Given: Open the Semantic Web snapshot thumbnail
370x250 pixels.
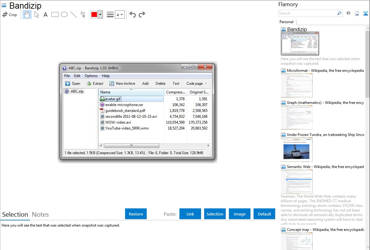Looking at the screenshot, I should [296, 182].
